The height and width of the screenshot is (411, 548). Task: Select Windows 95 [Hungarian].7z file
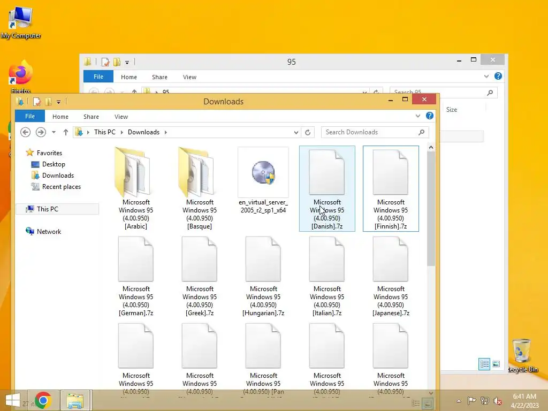pos(263,276)
